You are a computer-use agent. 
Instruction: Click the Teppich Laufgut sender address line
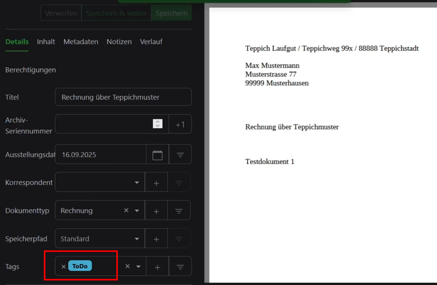(332, 49)
